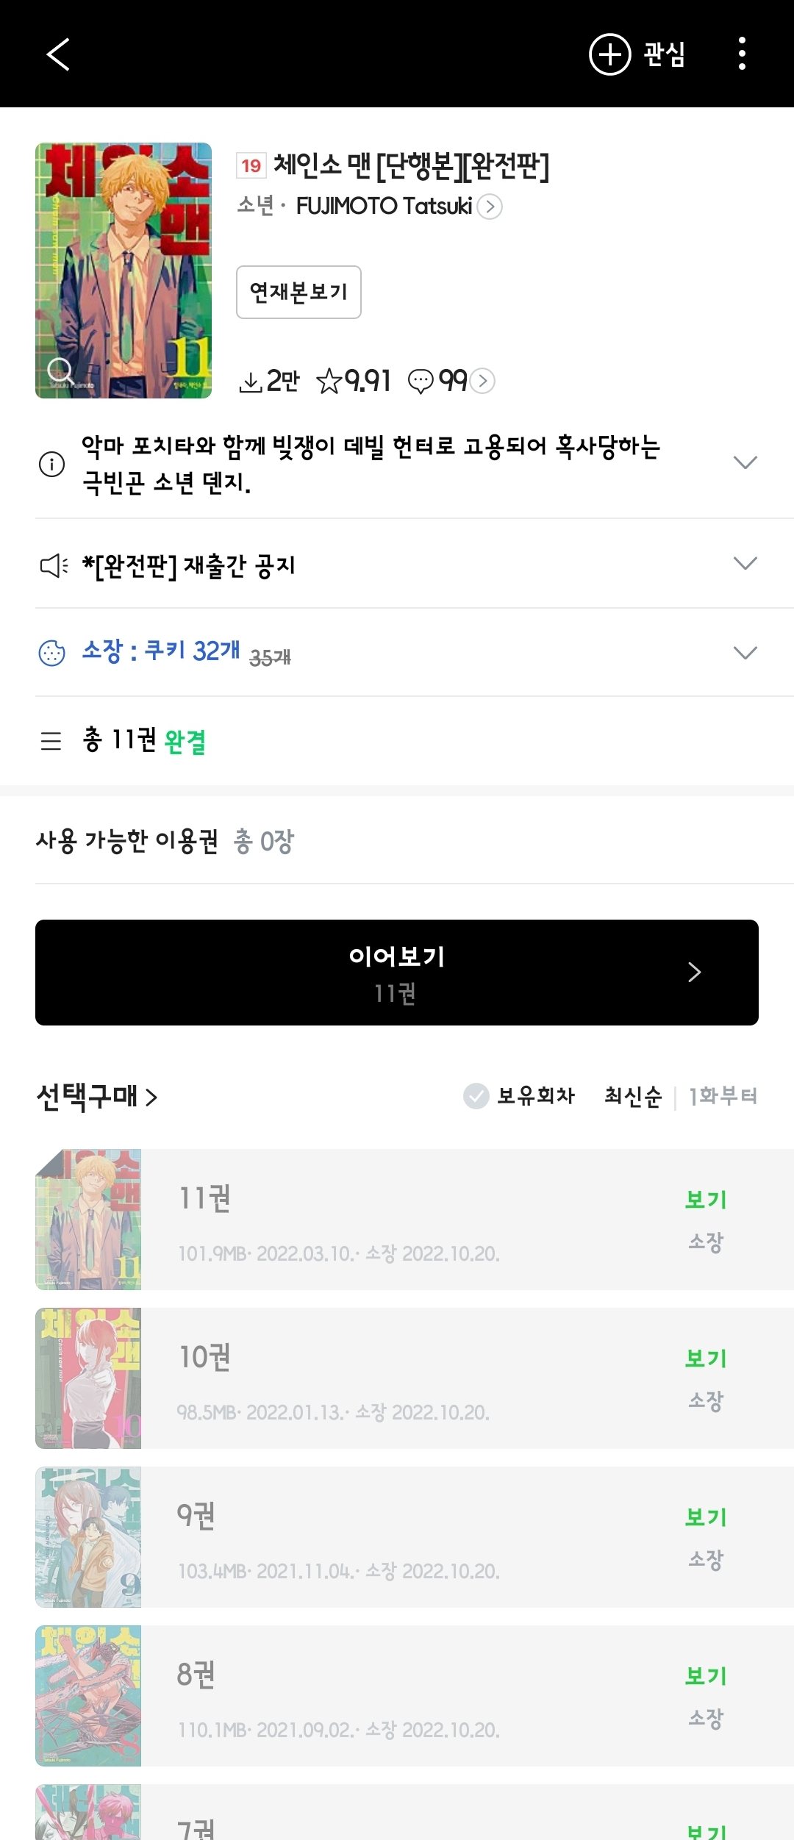Open the three-dot more options menu
Screen dimensions: 794x1840
click(x=742, y=54)
